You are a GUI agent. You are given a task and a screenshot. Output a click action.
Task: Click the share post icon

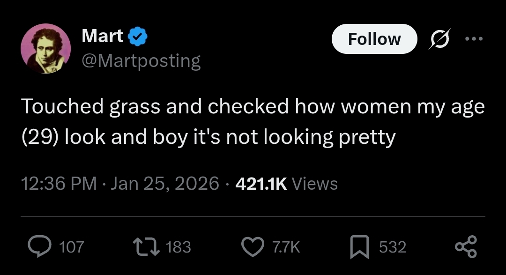pyautogui.click(x=466, y=247)
